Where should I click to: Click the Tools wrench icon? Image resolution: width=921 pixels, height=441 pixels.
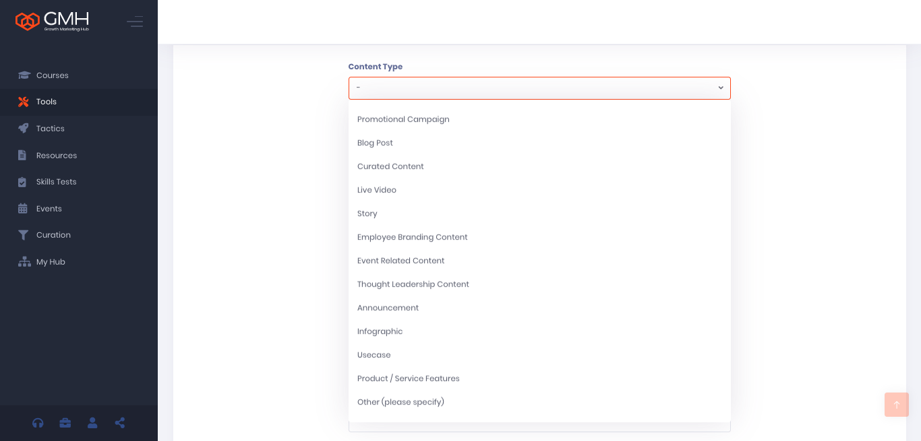click(x=24, y=102)
